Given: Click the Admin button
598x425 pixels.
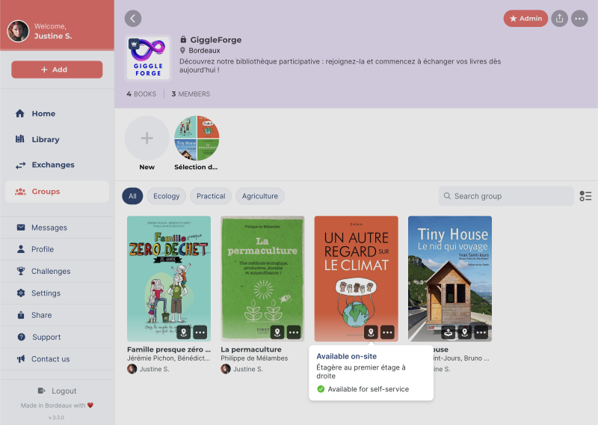Looking at the screenshot, I should (525, 19).
